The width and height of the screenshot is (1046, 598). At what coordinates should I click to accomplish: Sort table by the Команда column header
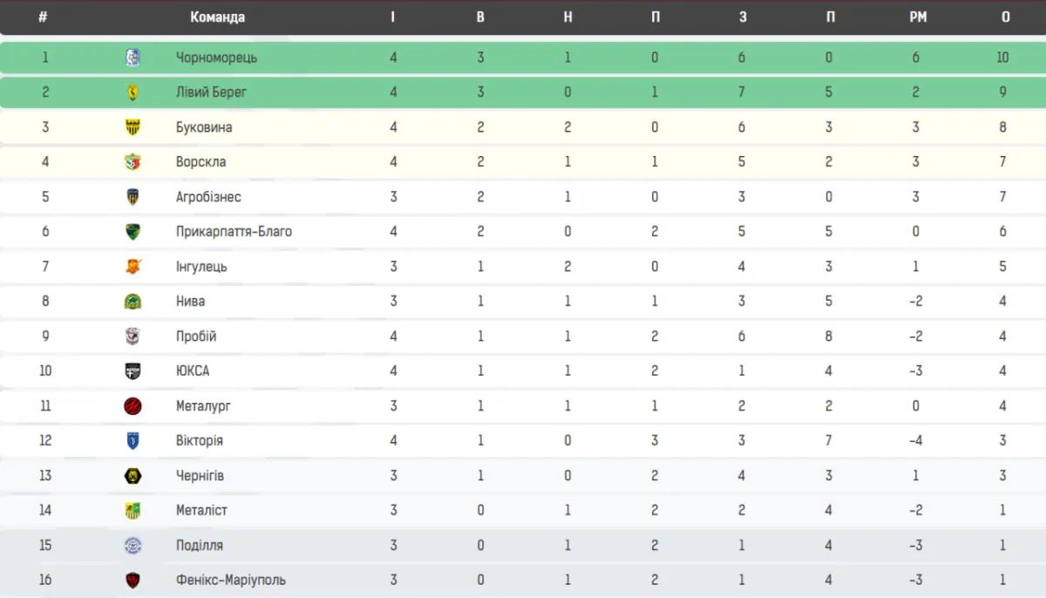[x=217, y=17]
